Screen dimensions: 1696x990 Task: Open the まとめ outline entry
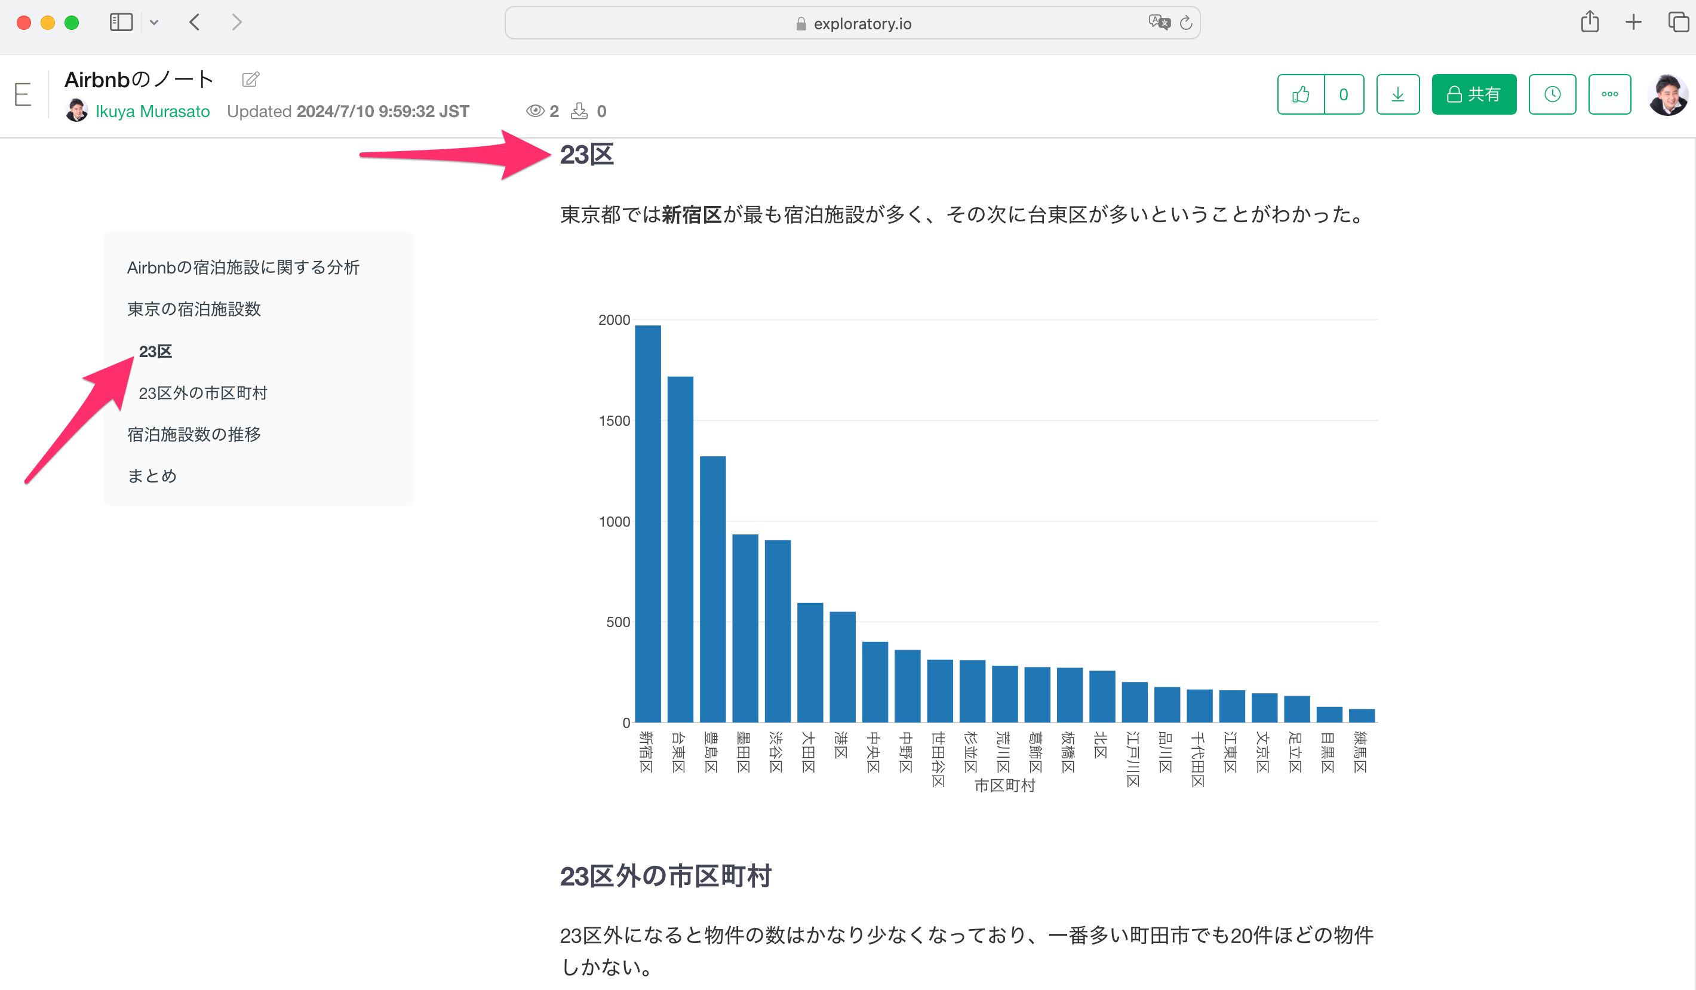click(152, 476)
